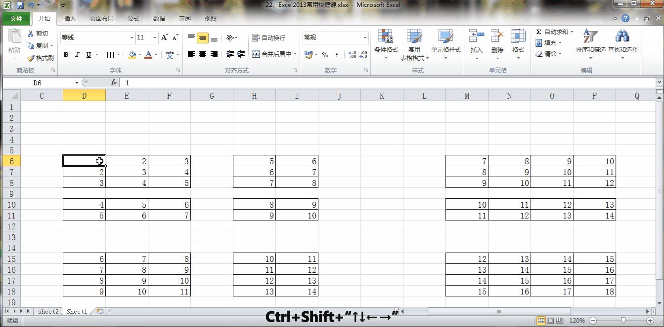Expand the Merge & Center (合并后居中) dropdown arrow
The width and height of the screenshot is (664, 327).
[295, 54]
